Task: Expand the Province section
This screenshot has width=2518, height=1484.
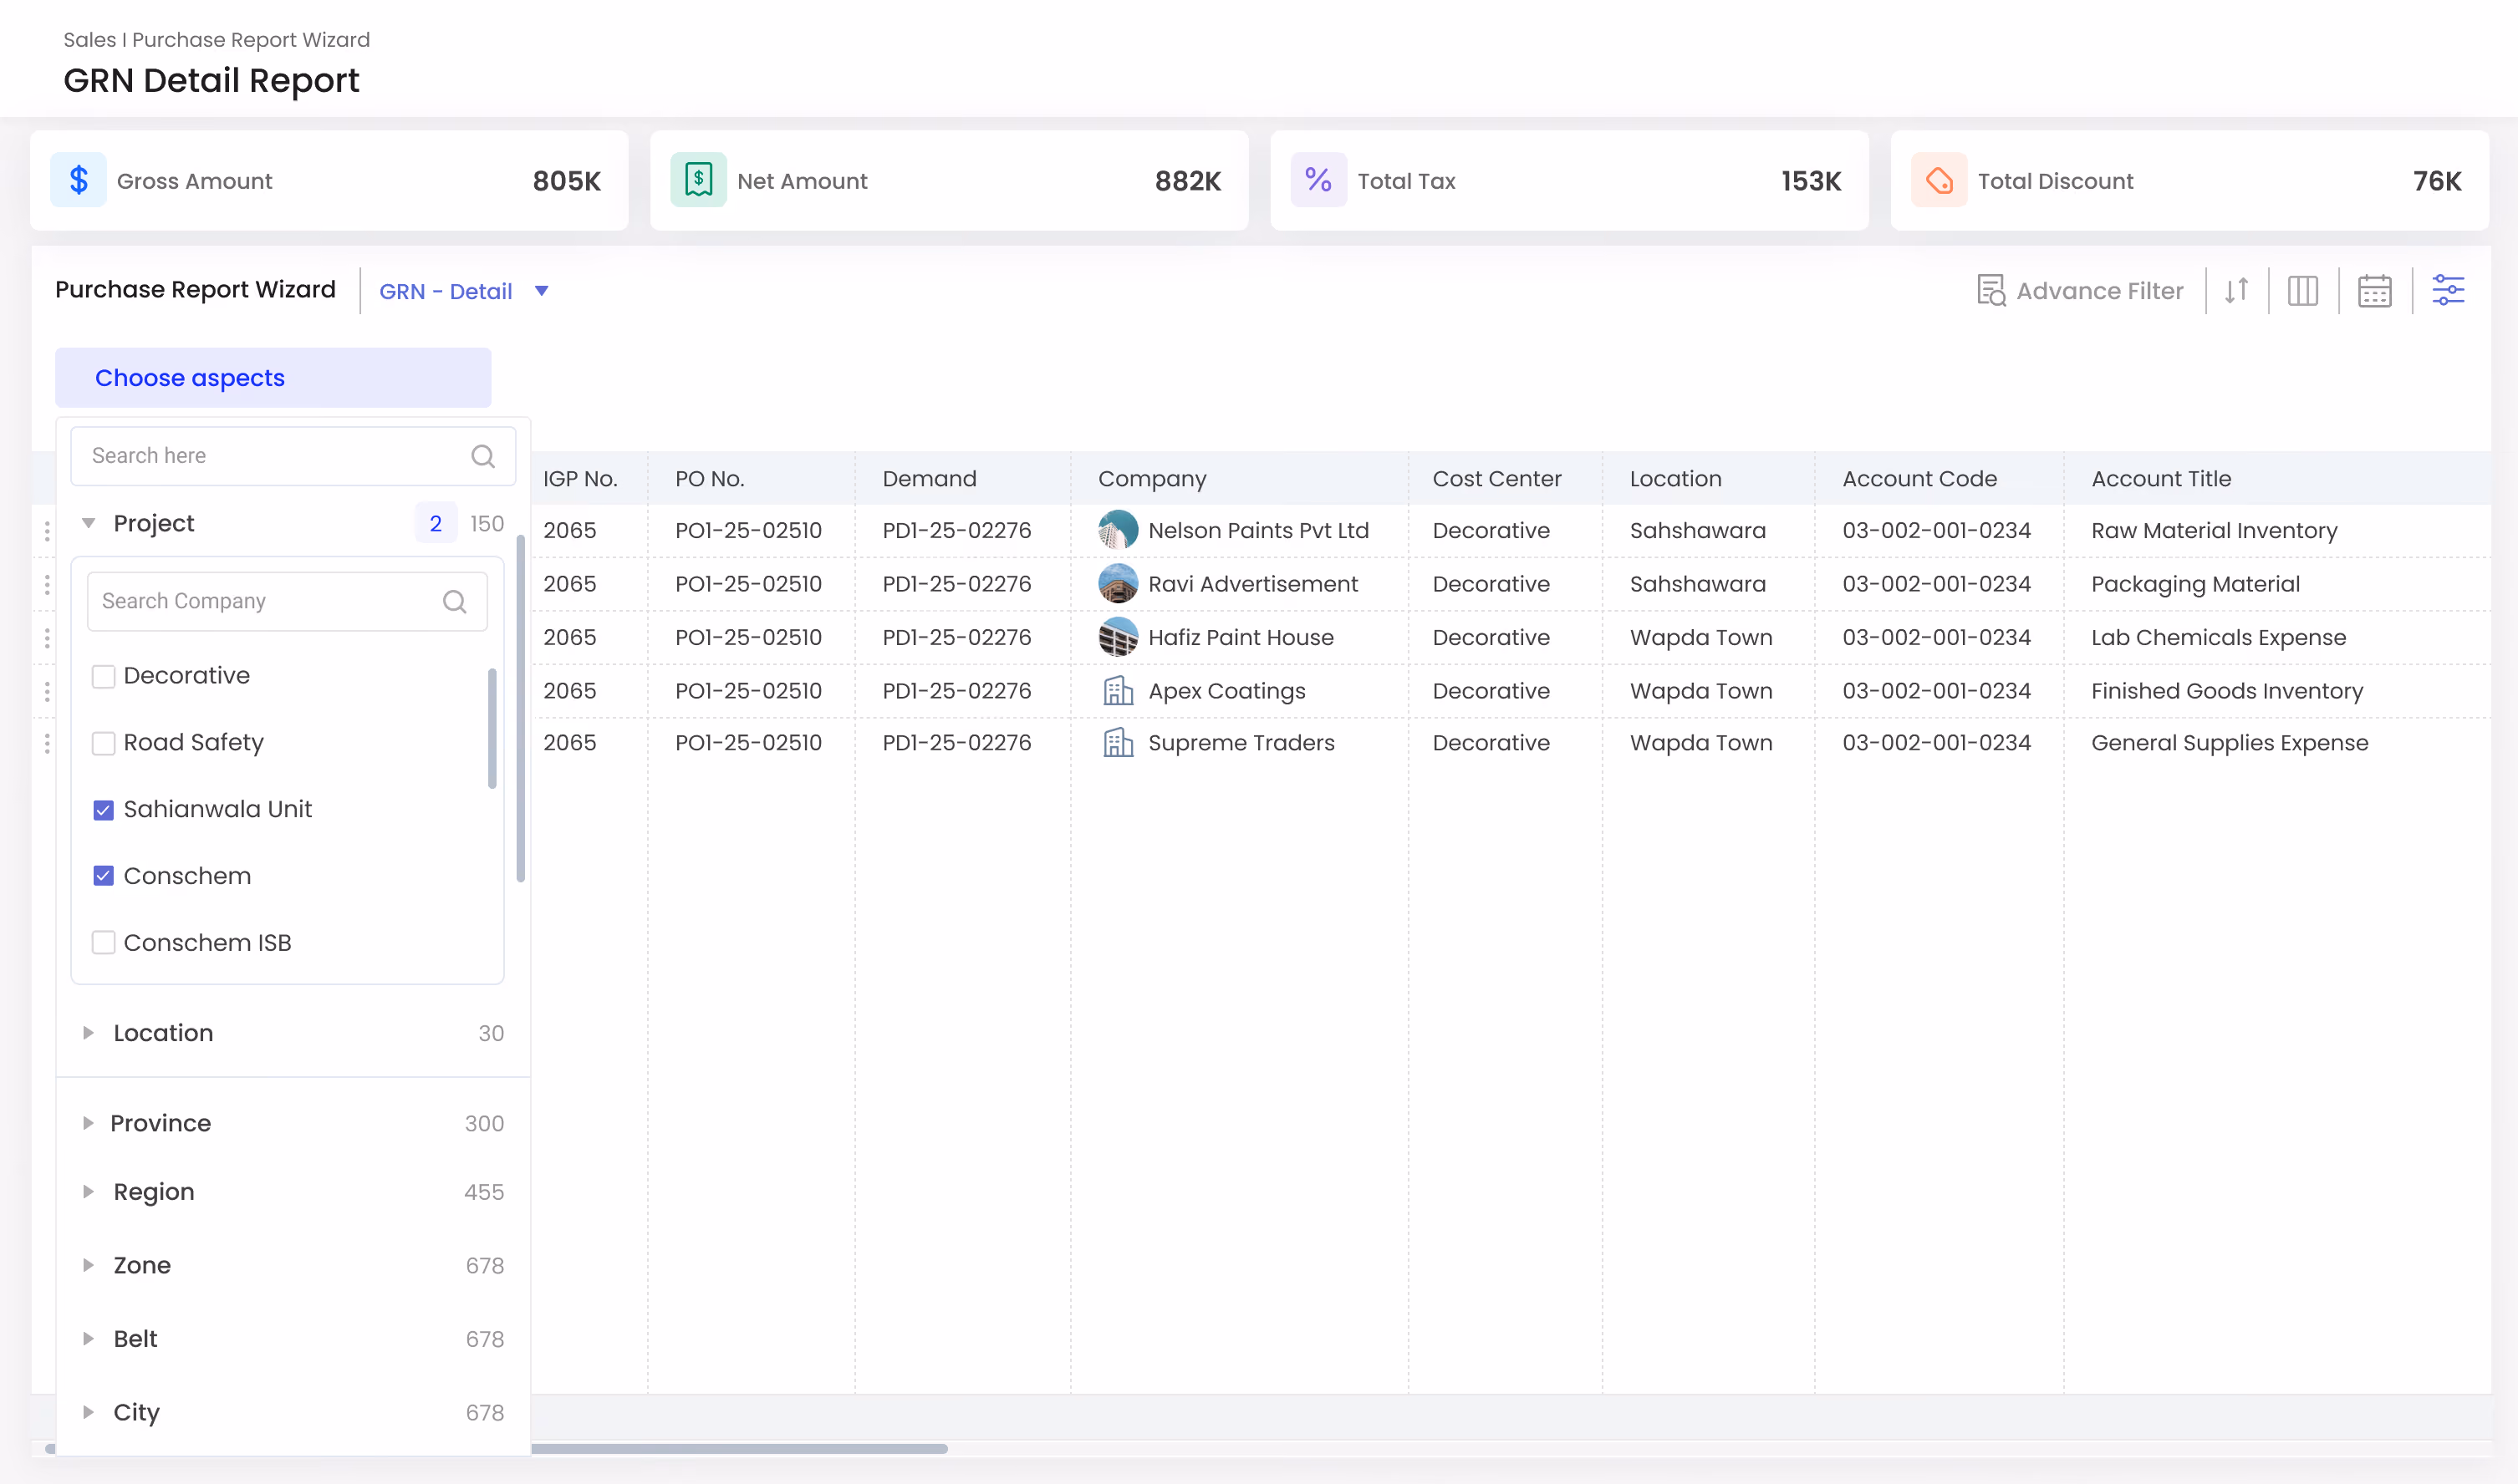Action: [88, 1123]
